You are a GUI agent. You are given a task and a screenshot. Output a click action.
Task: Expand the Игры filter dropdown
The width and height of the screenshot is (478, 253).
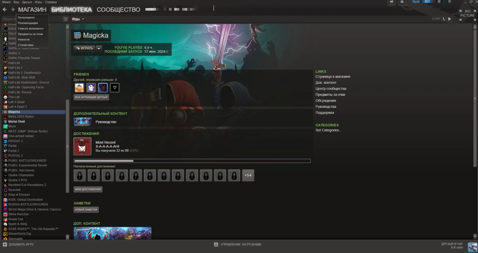pyautogui.click(x=78, y=19)
